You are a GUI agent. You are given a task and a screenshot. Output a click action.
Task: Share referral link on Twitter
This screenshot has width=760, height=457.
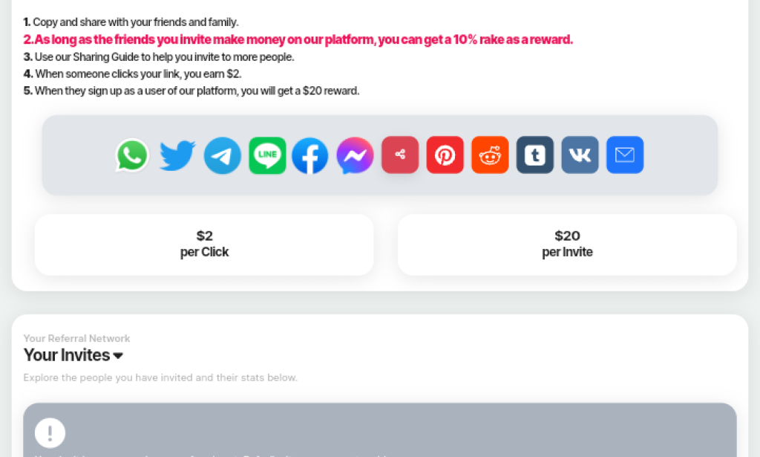[177, 155]
